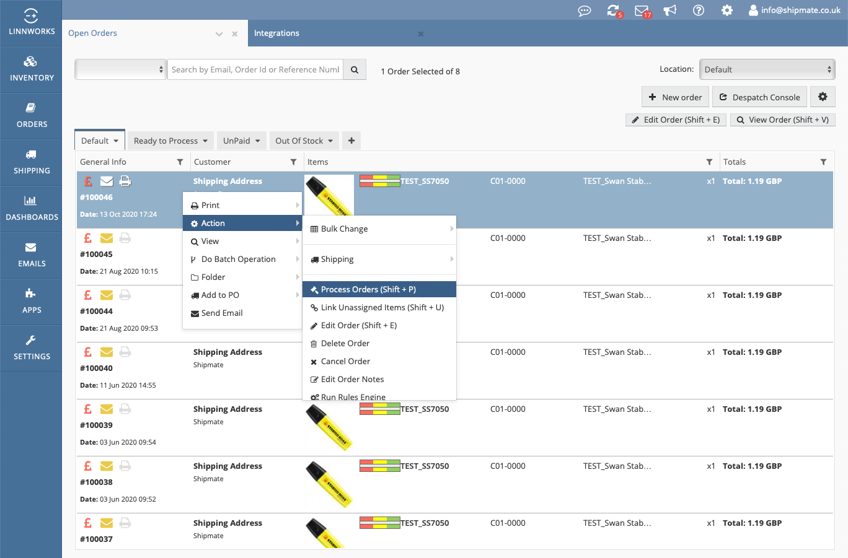The image size is (848, 558).
Task: Click the envelope icon on order #100045
Action: click(x=107, y=238)
